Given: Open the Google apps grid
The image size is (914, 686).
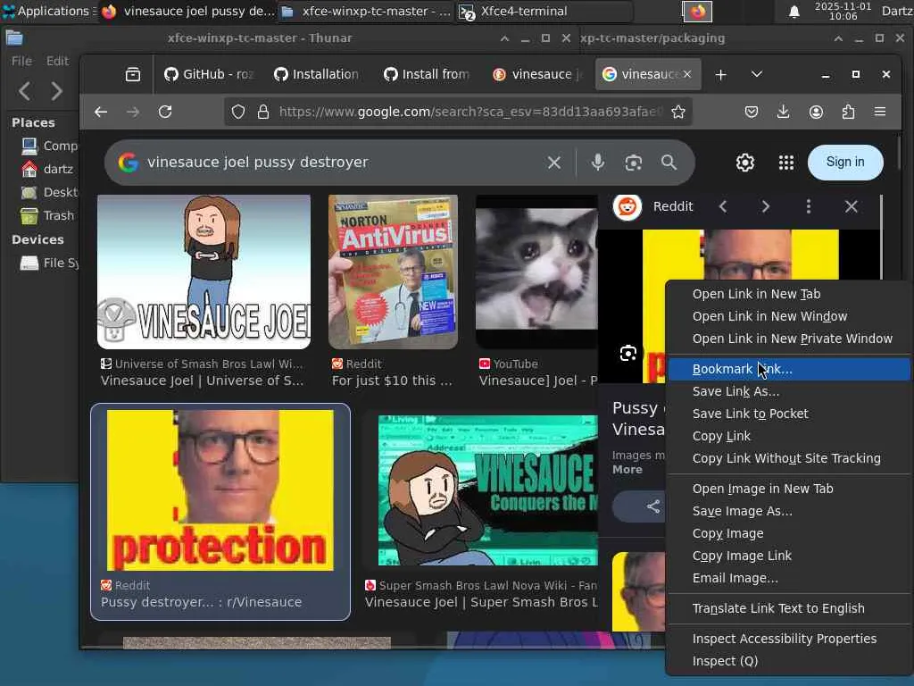Looking at the screenshot, I should coord(786,163).
